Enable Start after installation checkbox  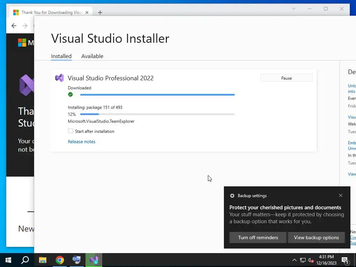pyautogui.click(x=70, y=131)
